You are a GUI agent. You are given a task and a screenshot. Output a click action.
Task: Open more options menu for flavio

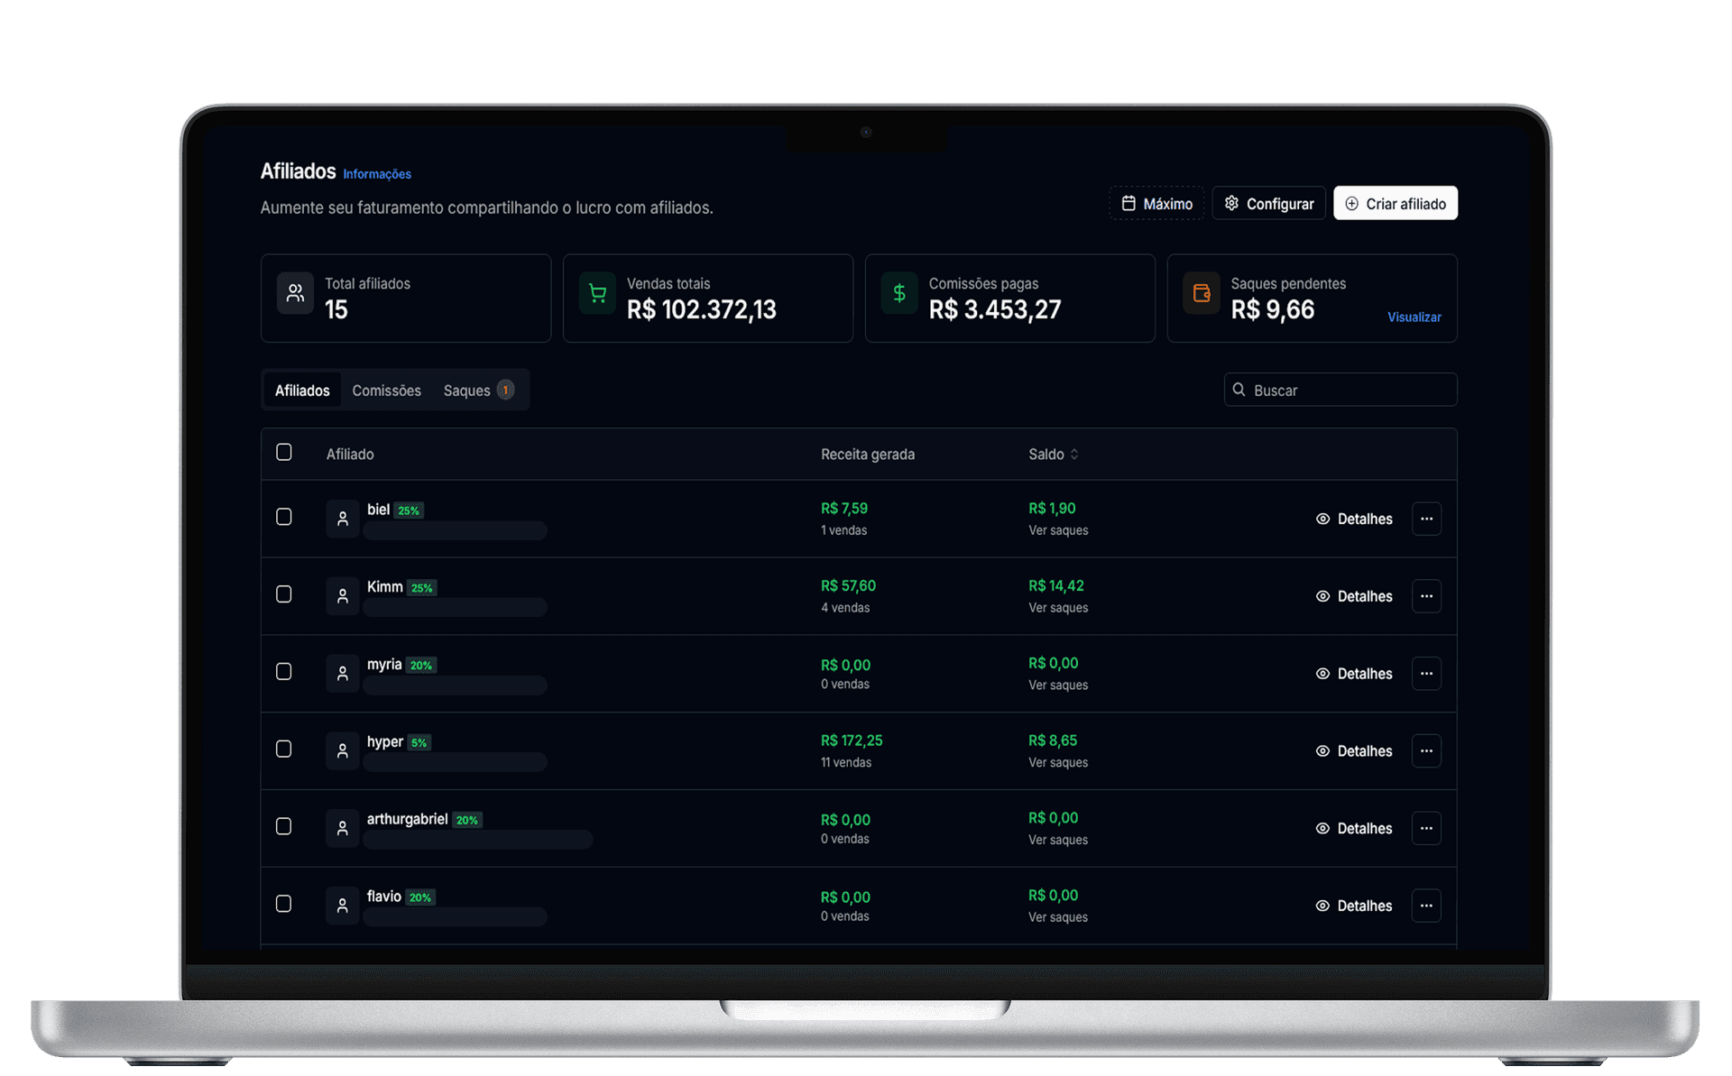1426,906
